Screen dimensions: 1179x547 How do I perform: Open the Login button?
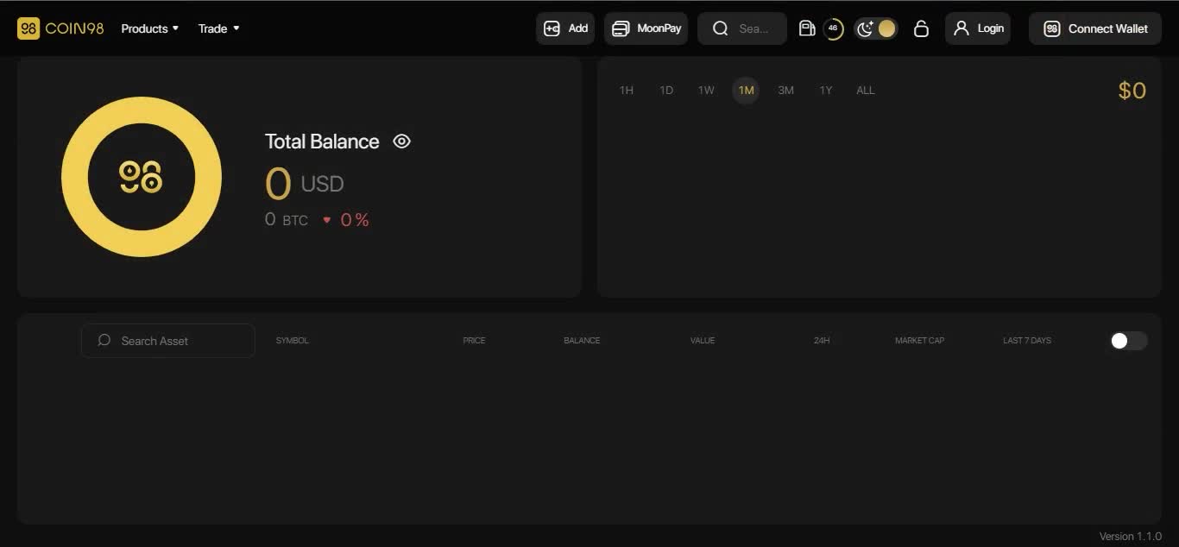[978, 28]
